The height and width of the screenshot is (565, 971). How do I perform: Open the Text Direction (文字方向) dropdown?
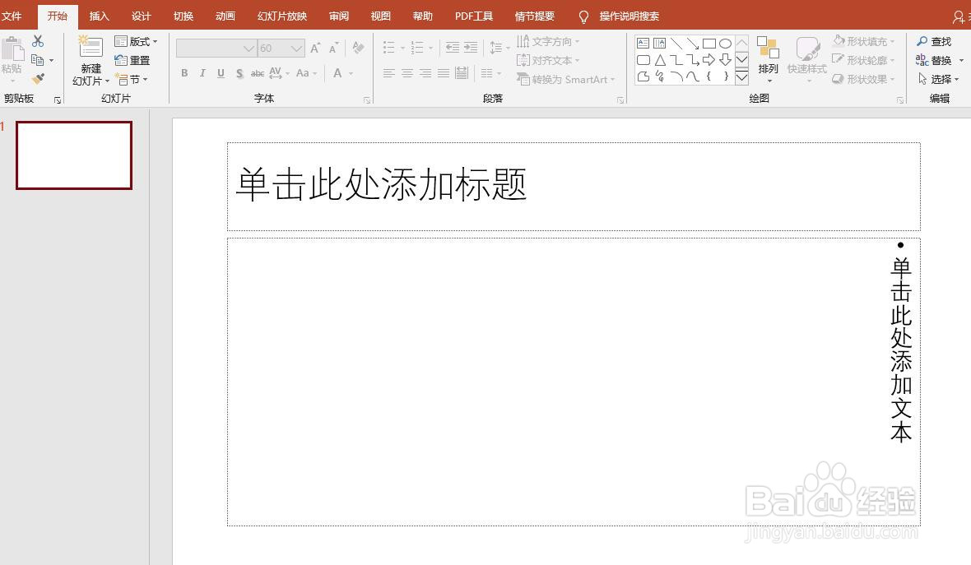(x=549, y=41)
